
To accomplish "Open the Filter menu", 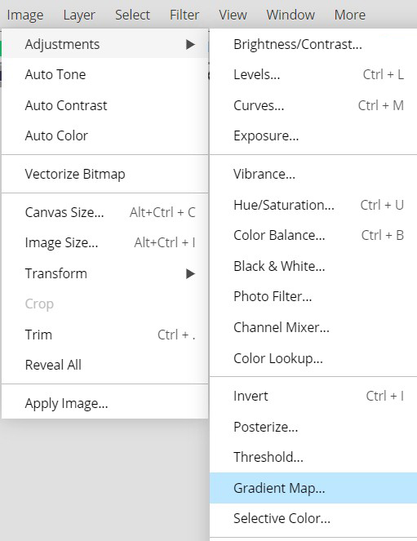I will (184, 15).
